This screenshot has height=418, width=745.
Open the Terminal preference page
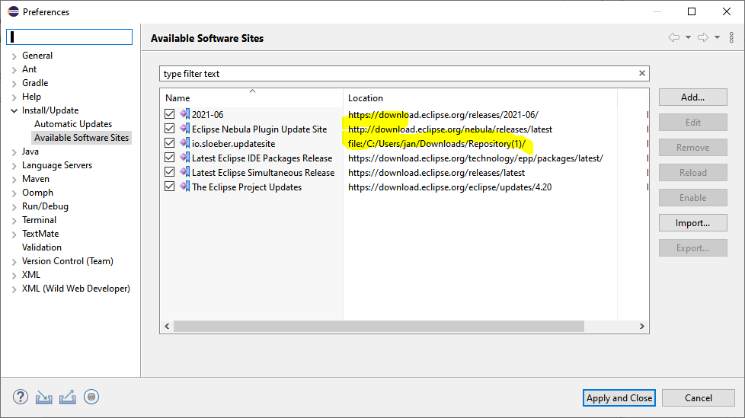pos(39,220)
